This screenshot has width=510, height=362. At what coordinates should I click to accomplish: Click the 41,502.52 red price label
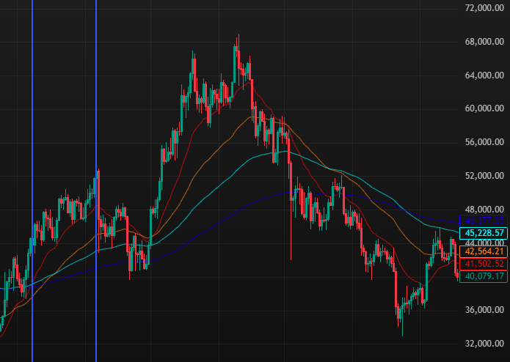click(484, 264)
